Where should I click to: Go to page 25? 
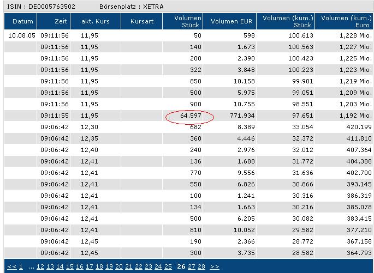[x=168, y=266]
